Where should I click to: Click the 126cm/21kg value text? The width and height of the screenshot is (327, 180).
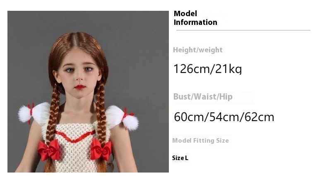click(208, 69)
